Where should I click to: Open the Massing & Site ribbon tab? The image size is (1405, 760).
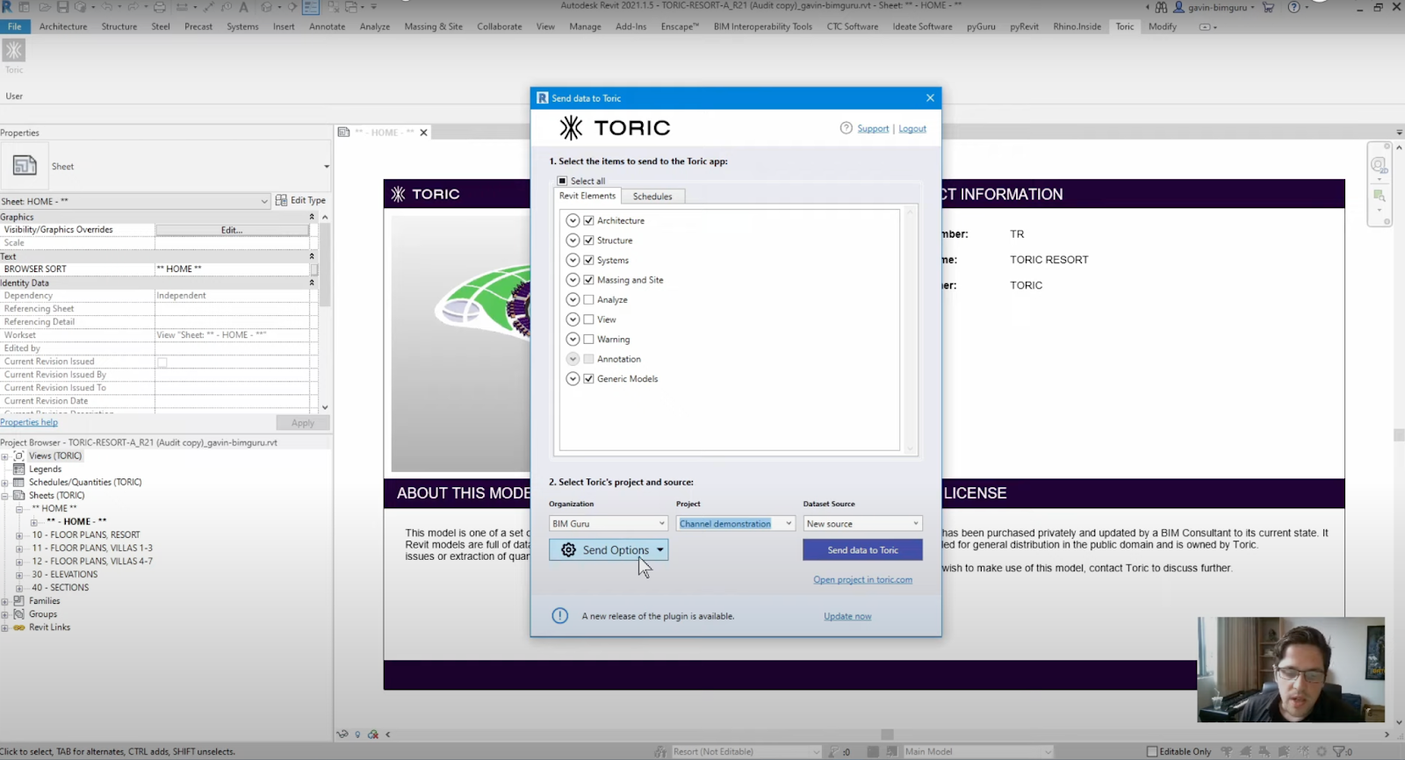click(x=433, y=26)
